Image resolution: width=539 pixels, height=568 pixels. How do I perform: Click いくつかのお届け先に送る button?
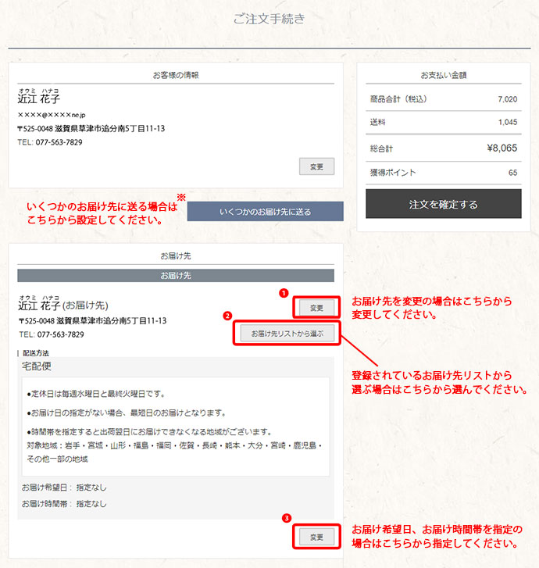tap(265, 212)
